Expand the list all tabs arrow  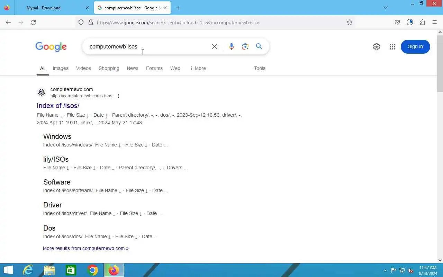(386, 8)
